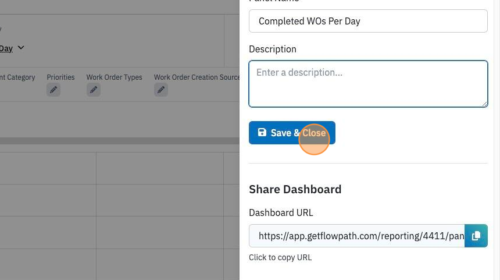The height and width of the screenshot is (280, 500).
Task: Click the pencil icon under Work Order Types
Action: click(94, 90)
